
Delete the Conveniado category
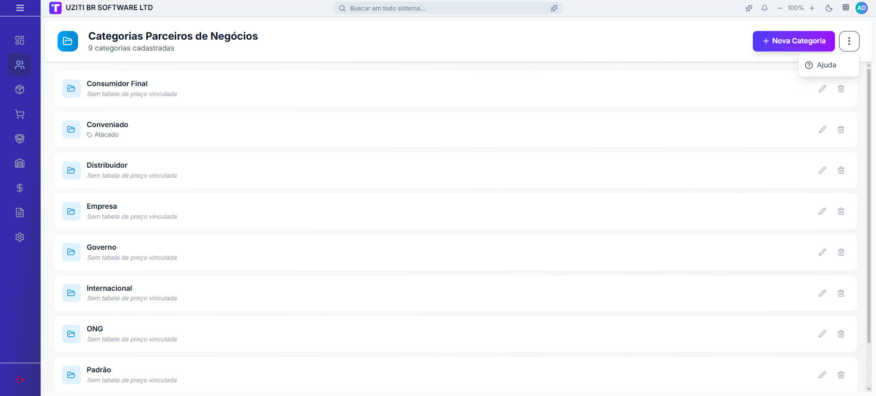click(841, 130)
